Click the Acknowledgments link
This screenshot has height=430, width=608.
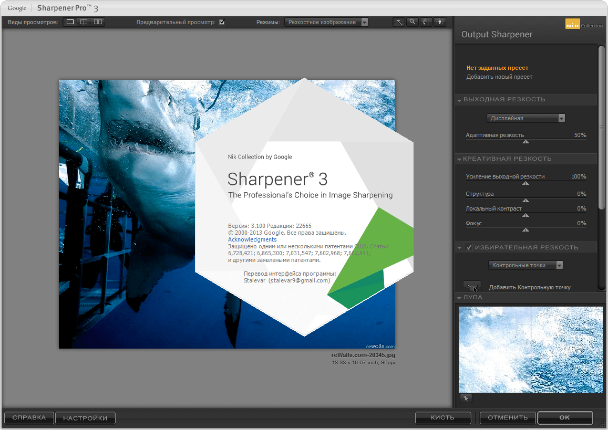coord(252,239)
